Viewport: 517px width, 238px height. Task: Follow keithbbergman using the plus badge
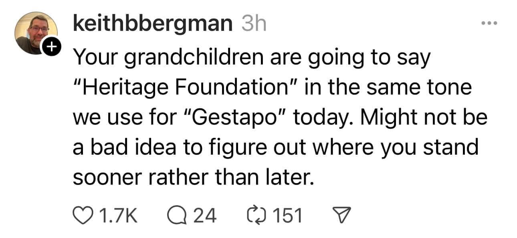51,48
